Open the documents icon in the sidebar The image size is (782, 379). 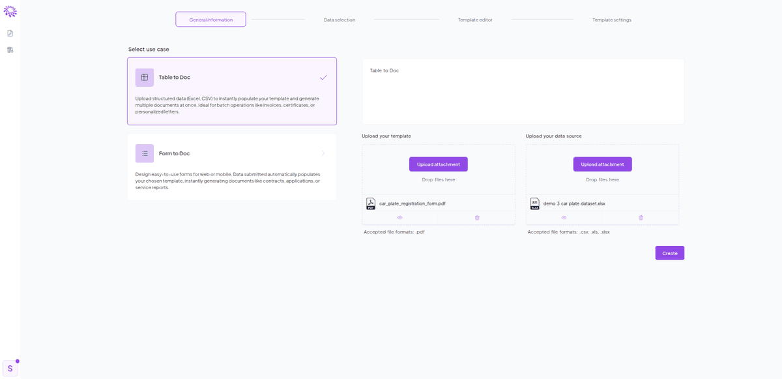(x=9, y=33)
